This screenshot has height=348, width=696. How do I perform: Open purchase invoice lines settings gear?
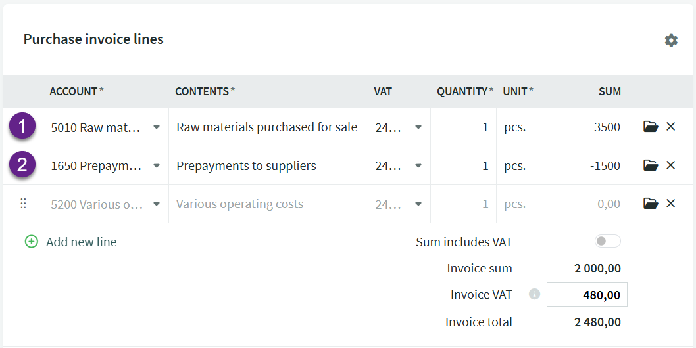(x=671, y=41)
